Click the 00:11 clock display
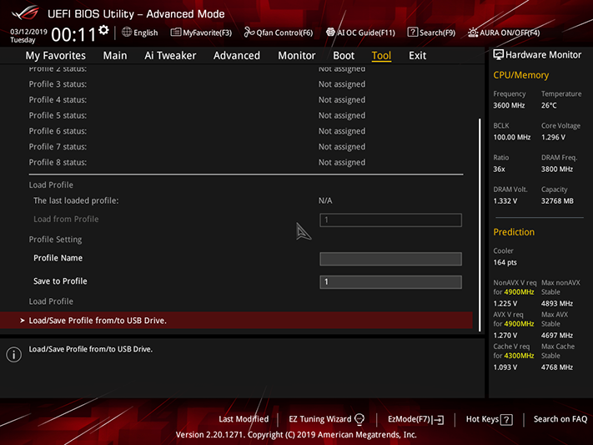This screenshot has width=593, height=445. pos(73,35)
